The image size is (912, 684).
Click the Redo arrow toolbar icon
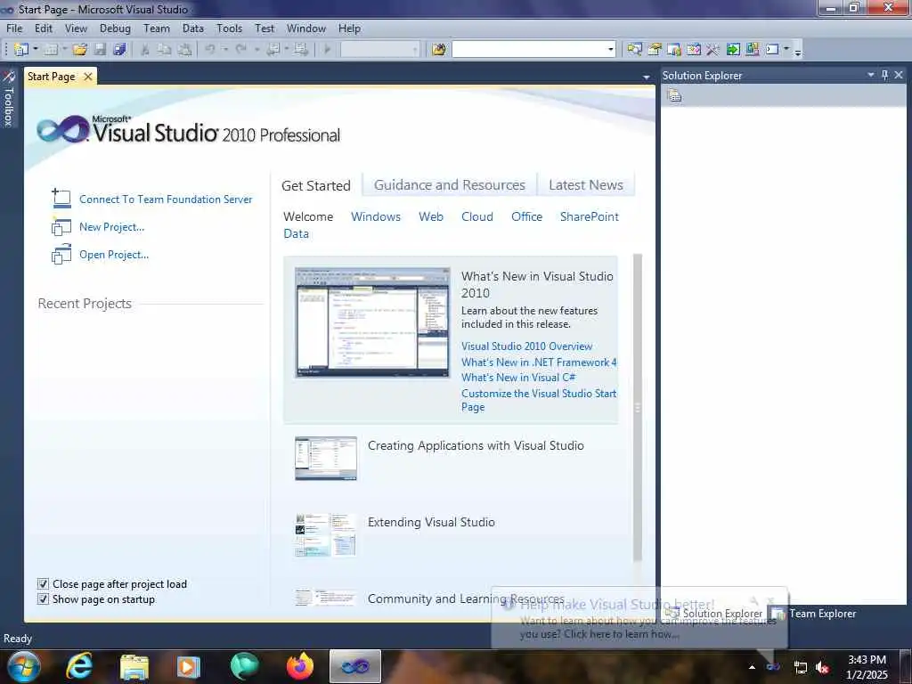click(240, 50)
